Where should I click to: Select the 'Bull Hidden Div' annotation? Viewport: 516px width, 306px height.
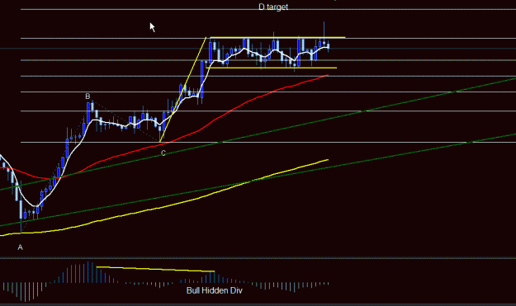(214, 290)
